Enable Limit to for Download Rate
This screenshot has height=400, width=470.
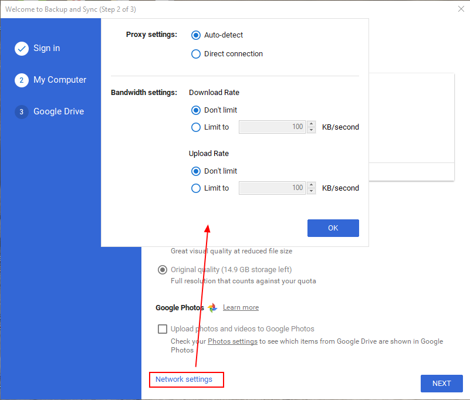[x=196, y=127]
